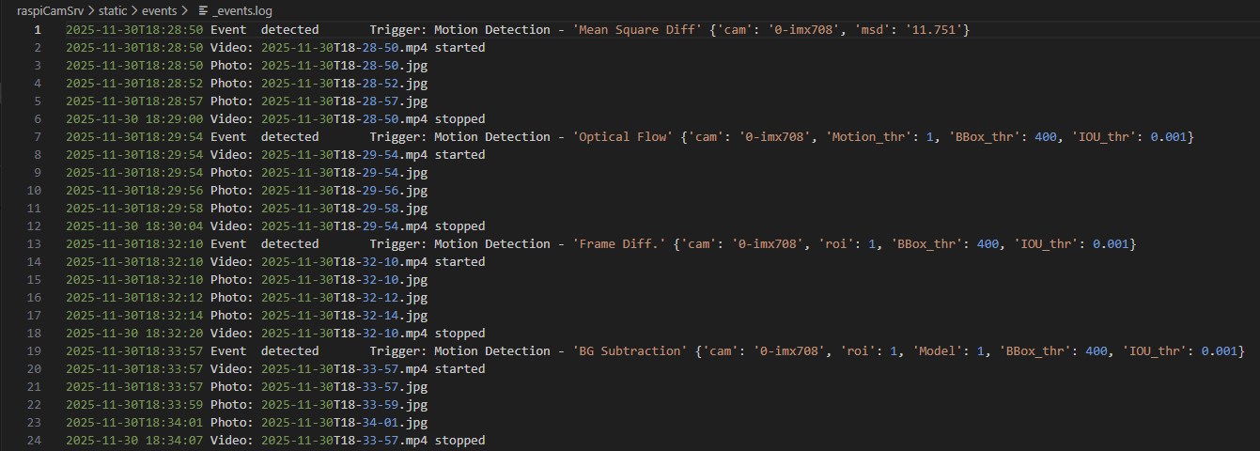The height and width of the screenshot is (451, 1260).
Task: Click the 'Optical Flow' string
Action: (623, 137)
